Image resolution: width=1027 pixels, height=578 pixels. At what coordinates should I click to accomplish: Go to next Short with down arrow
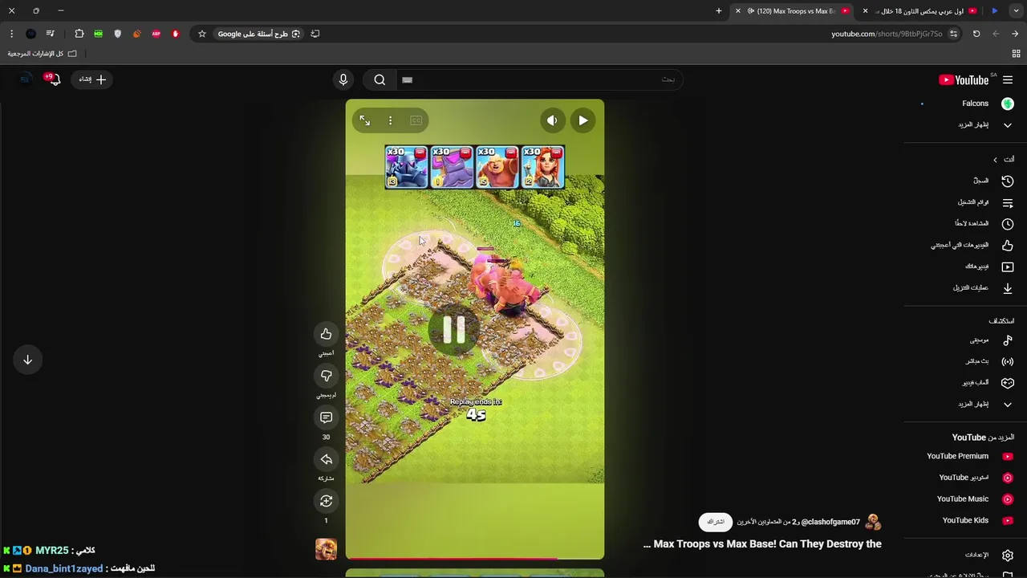pyautogui.click(x=27, y=360)
